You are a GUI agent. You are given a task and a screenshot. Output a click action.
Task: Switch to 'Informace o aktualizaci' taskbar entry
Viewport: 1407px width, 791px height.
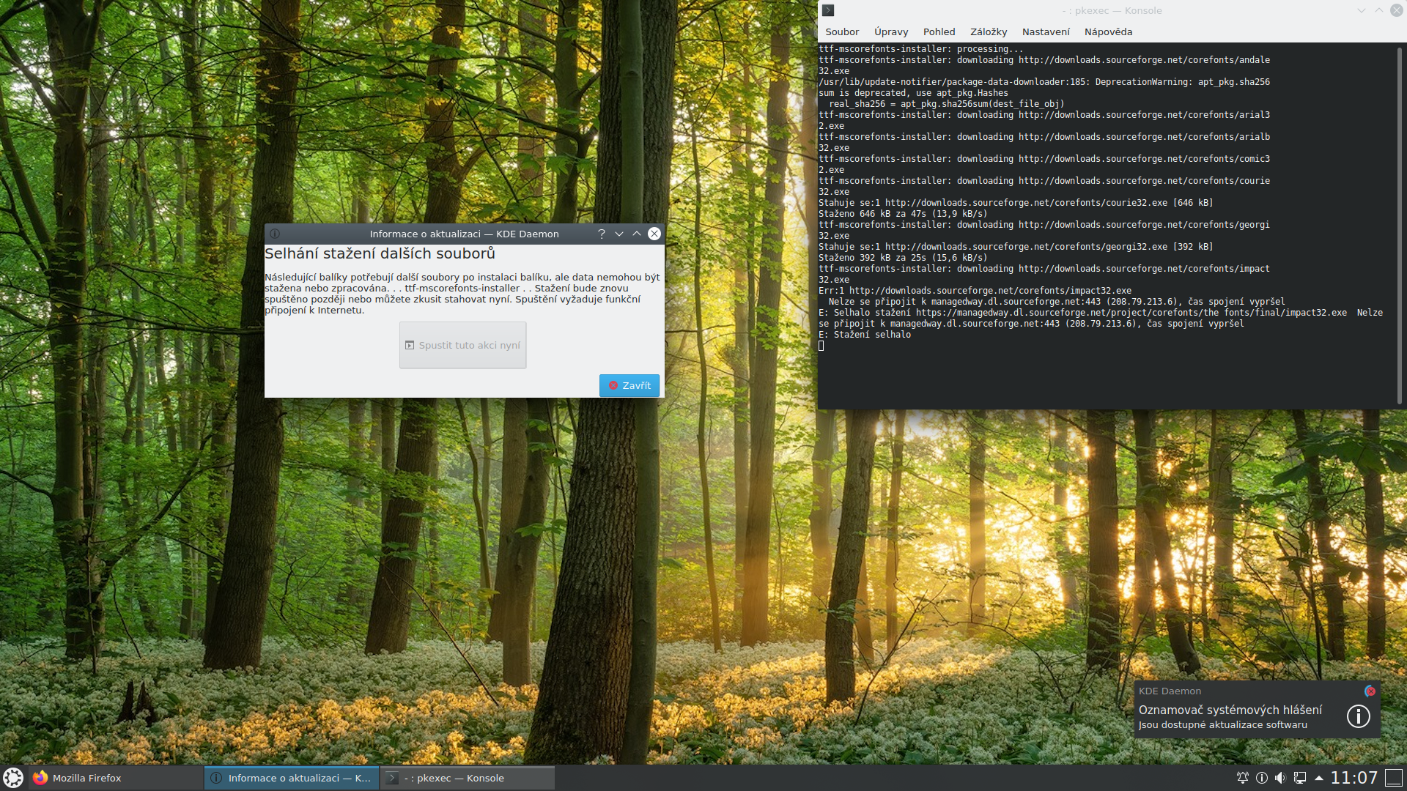(x=292, y=778)
